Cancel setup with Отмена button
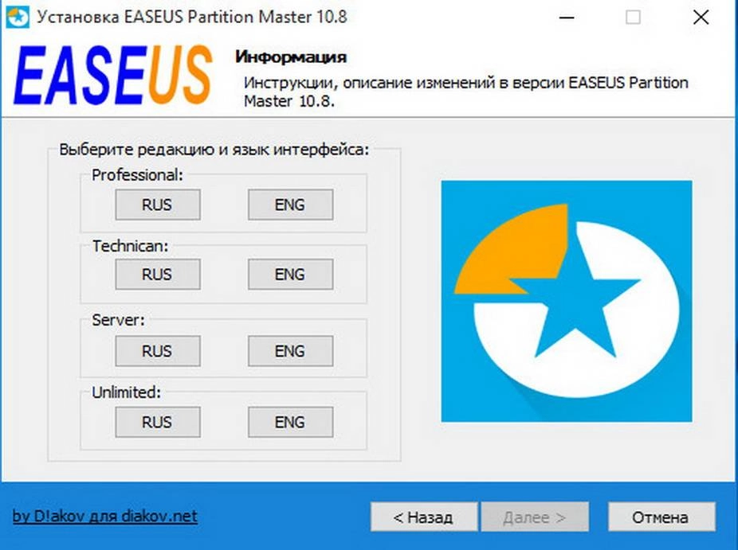This screenshot has width=738, height=550. coord(661,517)
